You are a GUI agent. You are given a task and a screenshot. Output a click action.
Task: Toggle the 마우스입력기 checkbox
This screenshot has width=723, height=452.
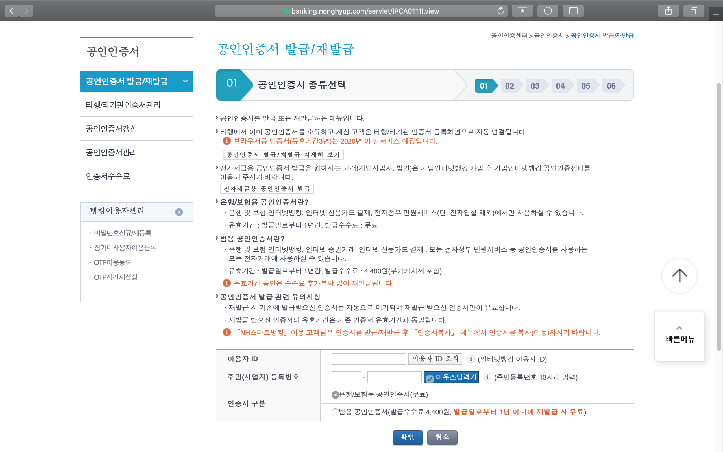click(430, 379)
